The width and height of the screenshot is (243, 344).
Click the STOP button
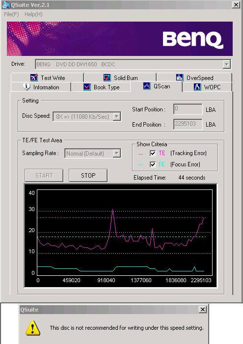pos(88,175)
